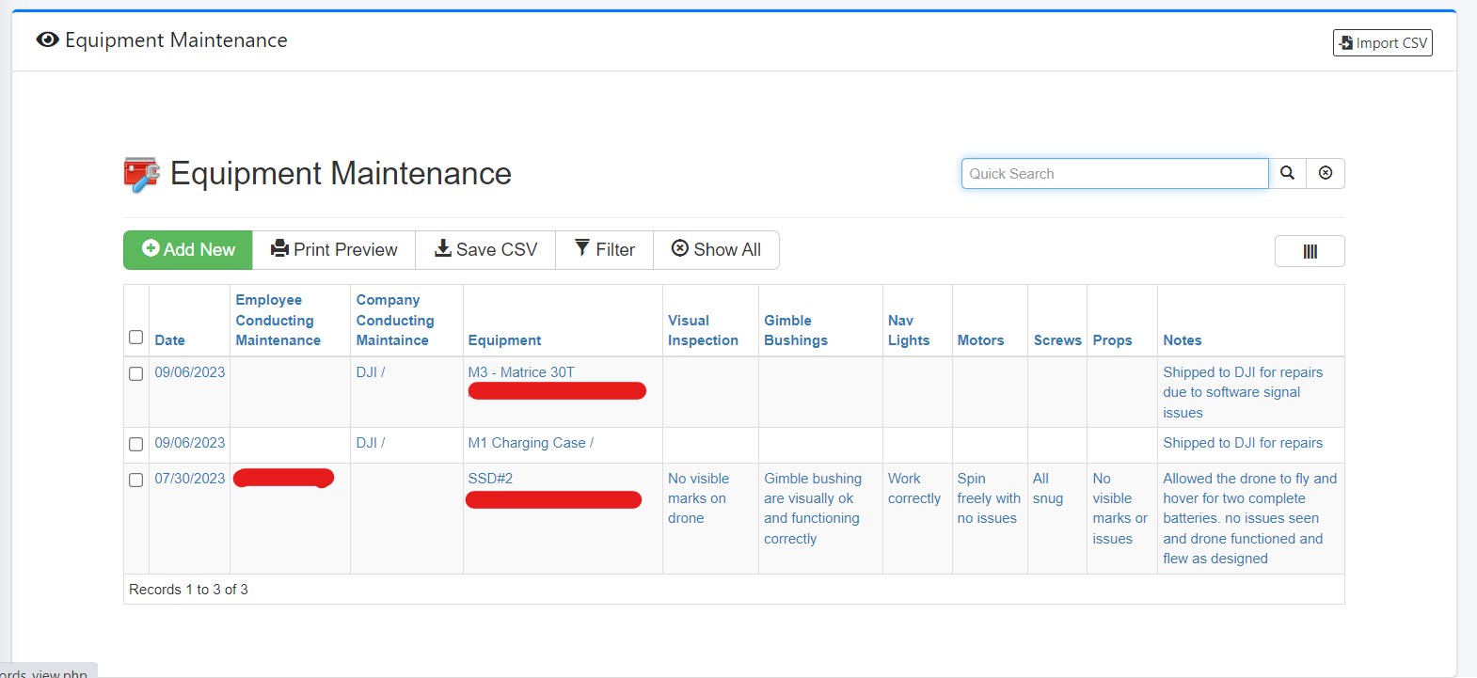1477x678 pixels.
Task: Select the M1 Charging Case row checkbox
Action: (x=136, y=444)
